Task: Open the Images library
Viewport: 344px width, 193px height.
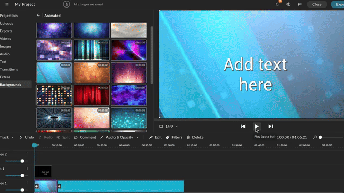Action: coord(6,46)
